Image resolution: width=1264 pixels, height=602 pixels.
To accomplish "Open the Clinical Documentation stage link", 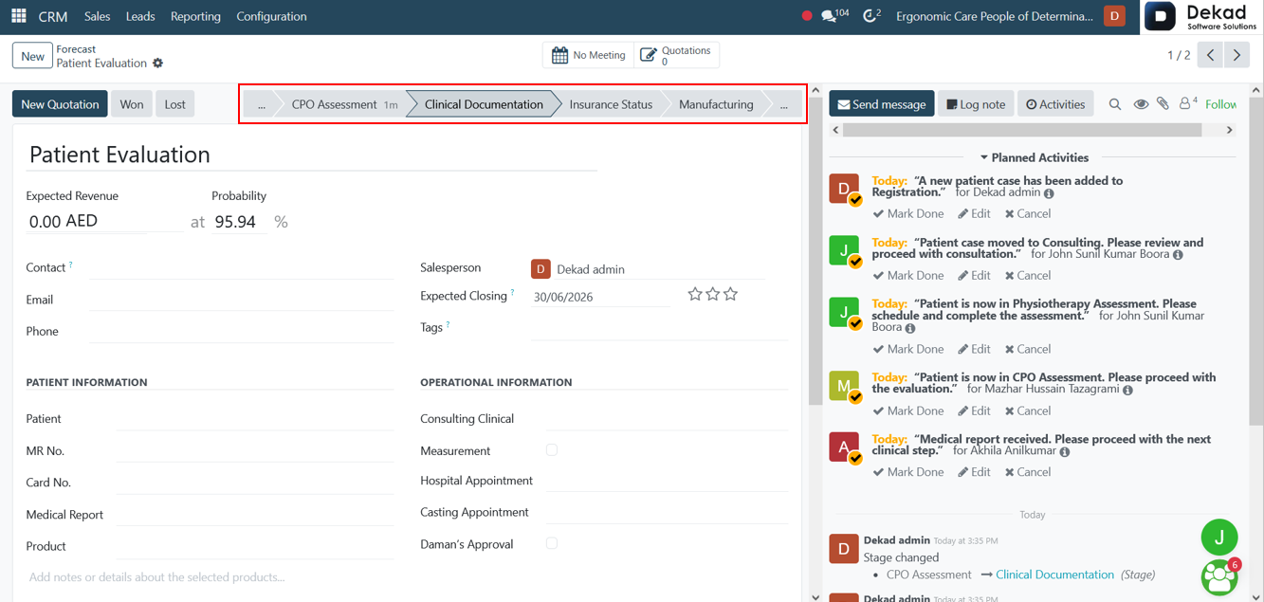I will [1054, 575].
